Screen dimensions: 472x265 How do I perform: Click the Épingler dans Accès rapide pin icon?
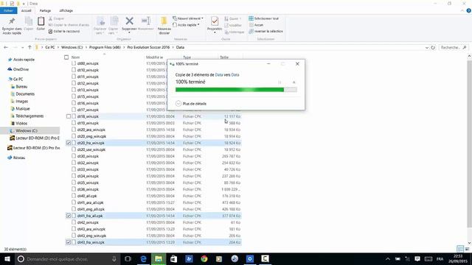click(x=12, y=21)
